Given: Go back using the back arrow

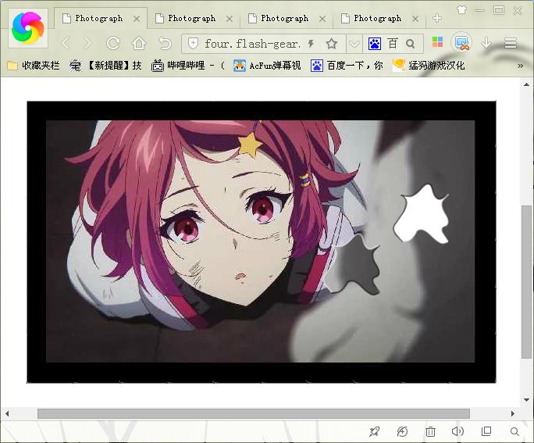Looking at the screenshot, I should tap(66, 44).
